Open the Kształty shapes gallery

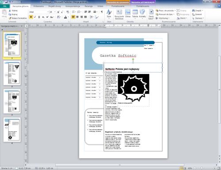pyautogui.click(x=142, y=12)
